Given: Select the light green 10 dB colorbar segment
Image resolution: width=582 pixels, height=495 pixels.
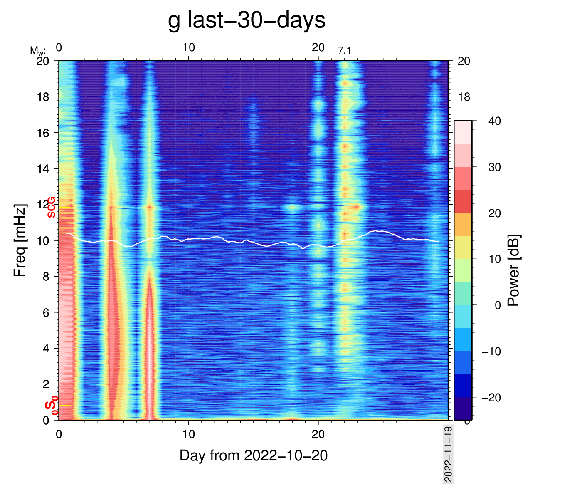Looking at the screenshot, I should [x=463, y=270].
